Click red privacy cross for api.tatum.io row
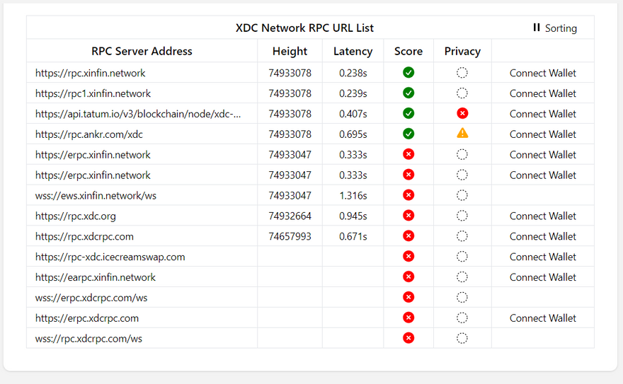This screenshot has width=623, height=384. point(462,113)
